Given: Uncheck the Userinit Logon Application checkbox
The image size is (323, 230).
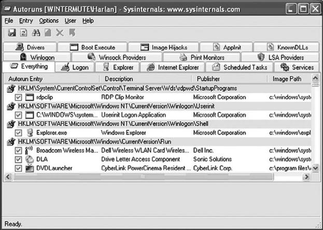Looking at the screenshot, I should (18, 115).
